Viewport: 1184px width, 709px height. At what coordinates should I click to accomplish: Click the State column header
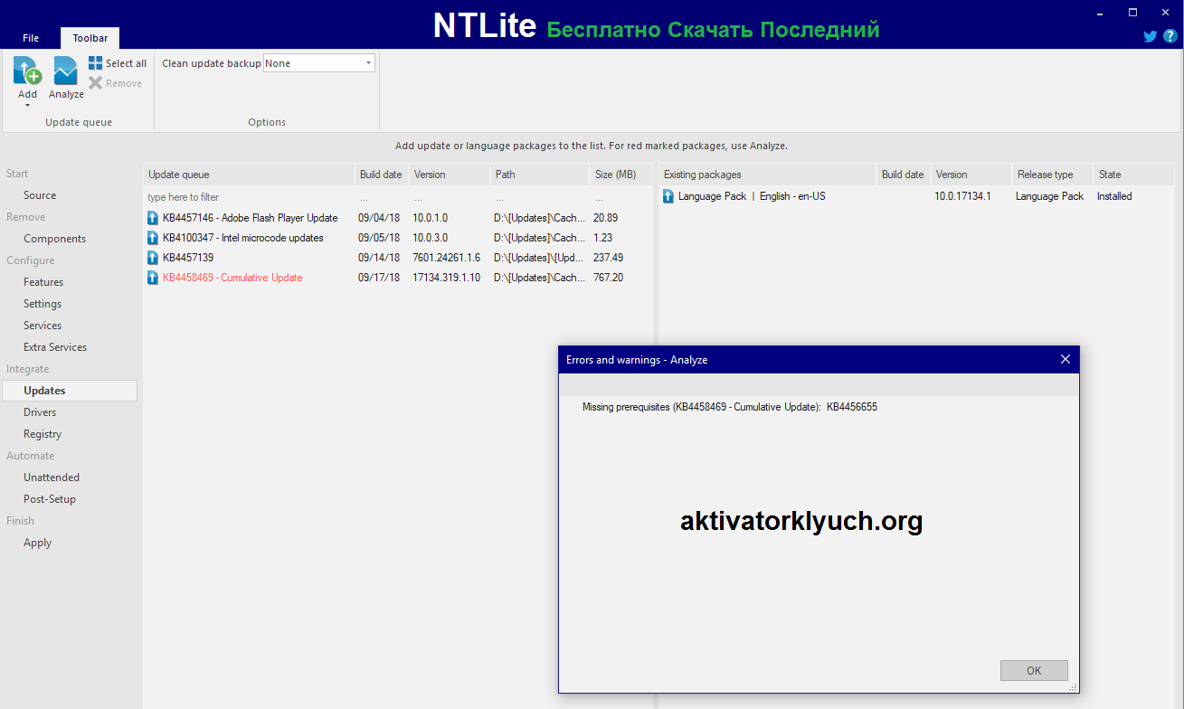point(1133,175)
